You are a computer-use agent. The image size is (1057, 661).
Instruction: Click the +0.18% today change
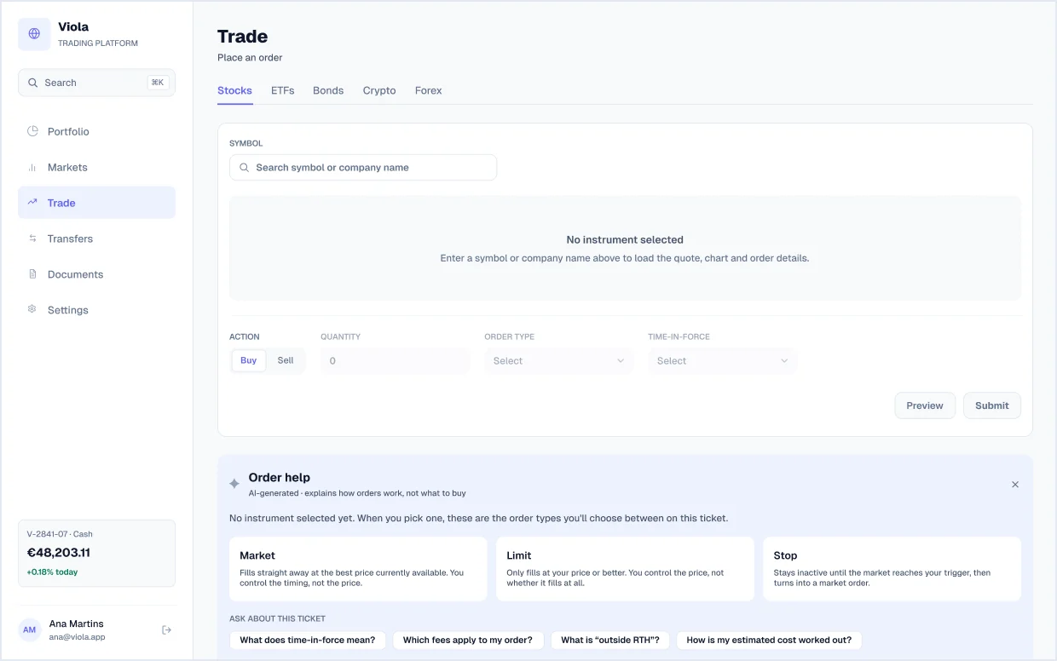coord(53,572)
